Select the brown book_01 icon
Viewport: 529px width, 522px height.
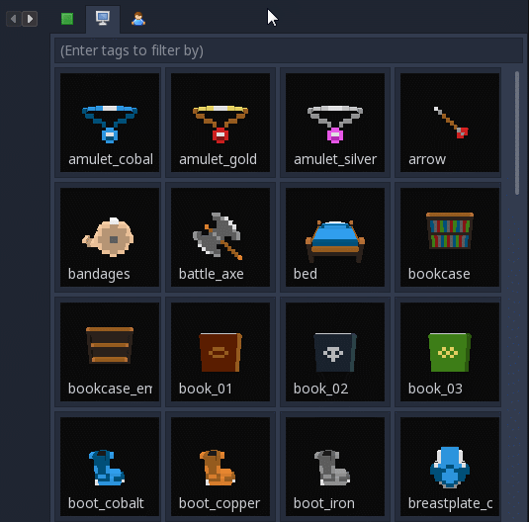point(220,352)
